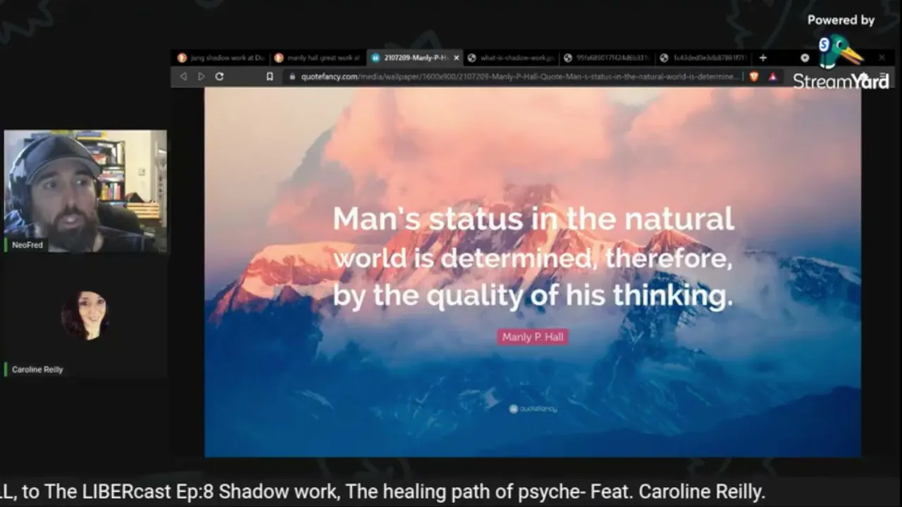Click the lock icon beside quotefancy.com
Image resolution: width=902 pixels, height=507 pixels.
292,77
